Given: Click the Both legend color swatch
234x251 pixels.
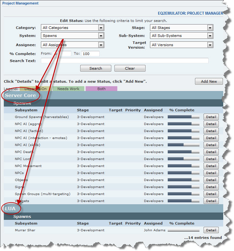Looking at the screenshot, I should [x=101, y=89].
